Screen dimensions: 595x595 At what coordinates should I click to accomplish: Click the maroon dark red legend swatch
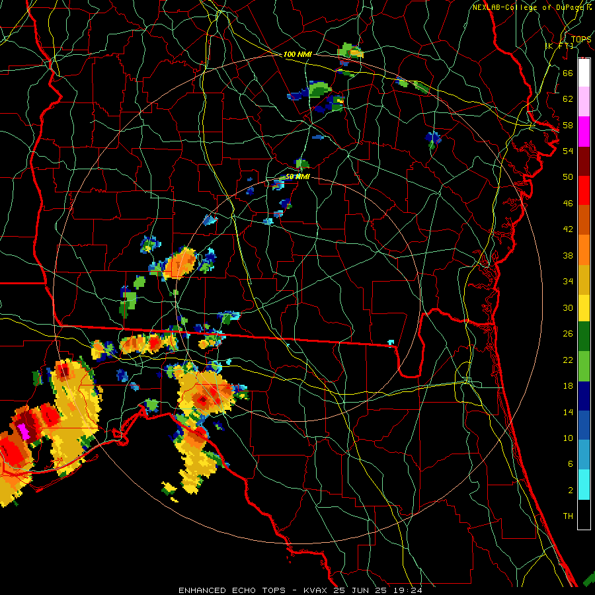pos(584,161)
